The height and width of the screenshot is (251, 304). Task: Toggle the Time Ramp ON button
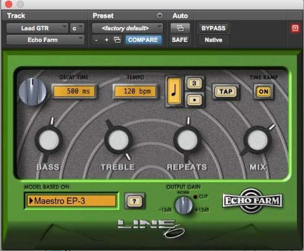click(263, 92)
